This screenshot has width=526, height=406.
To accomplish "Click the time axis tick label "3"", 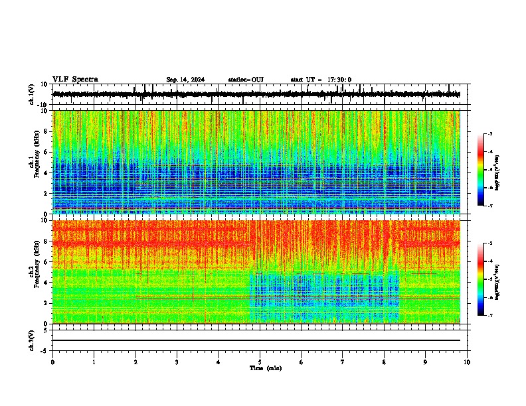I will pos(177,362).
